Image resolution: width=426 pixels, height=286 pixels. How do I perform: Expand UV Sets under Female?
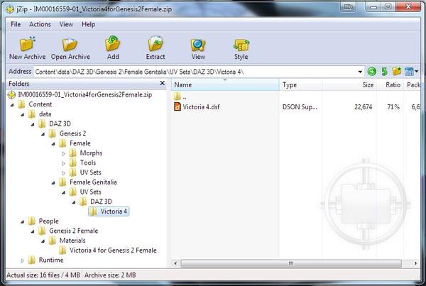pyautogui.click(x=64, y=172)
